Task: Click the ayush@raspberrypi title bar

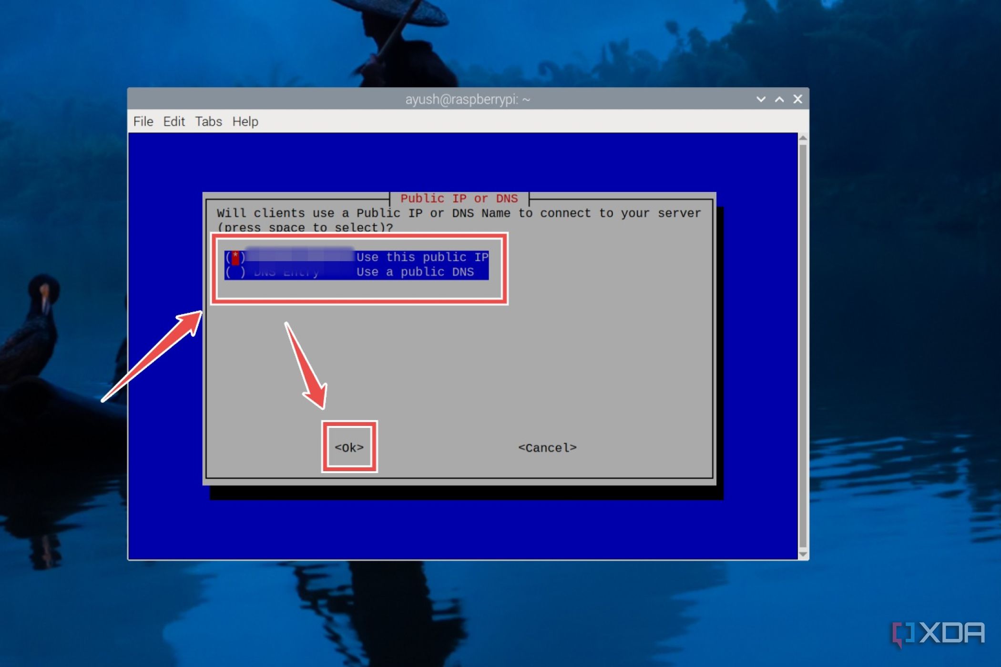Action: tap(467, 99)
